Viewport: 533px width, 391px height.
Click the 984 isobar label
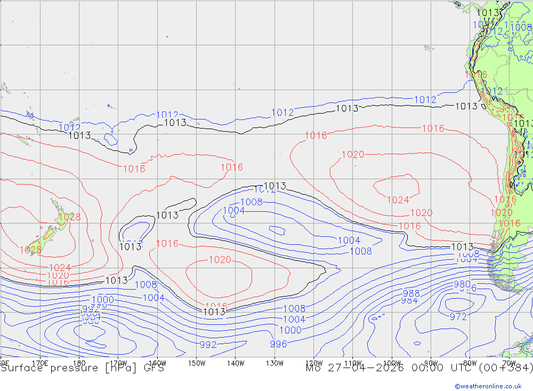(409, 300)
